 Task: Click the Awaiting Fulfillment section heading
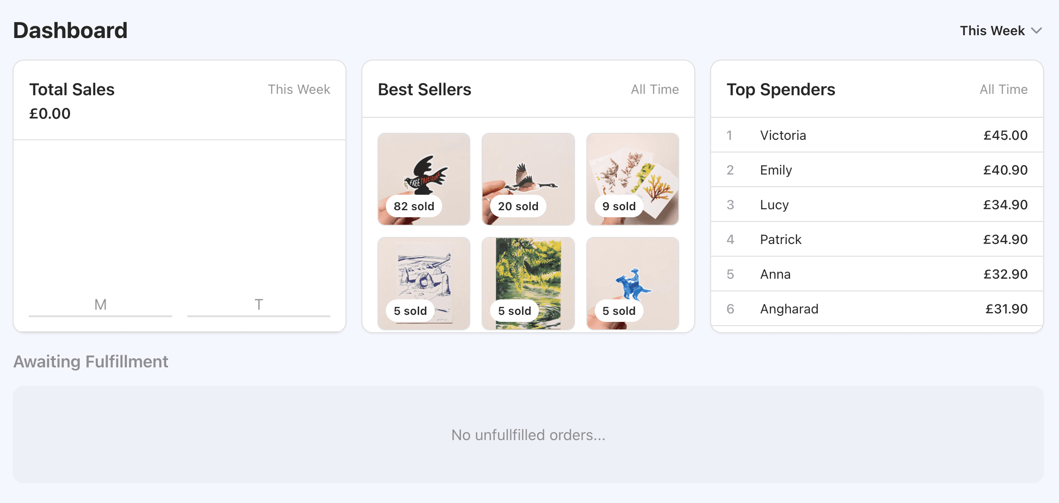91,362
